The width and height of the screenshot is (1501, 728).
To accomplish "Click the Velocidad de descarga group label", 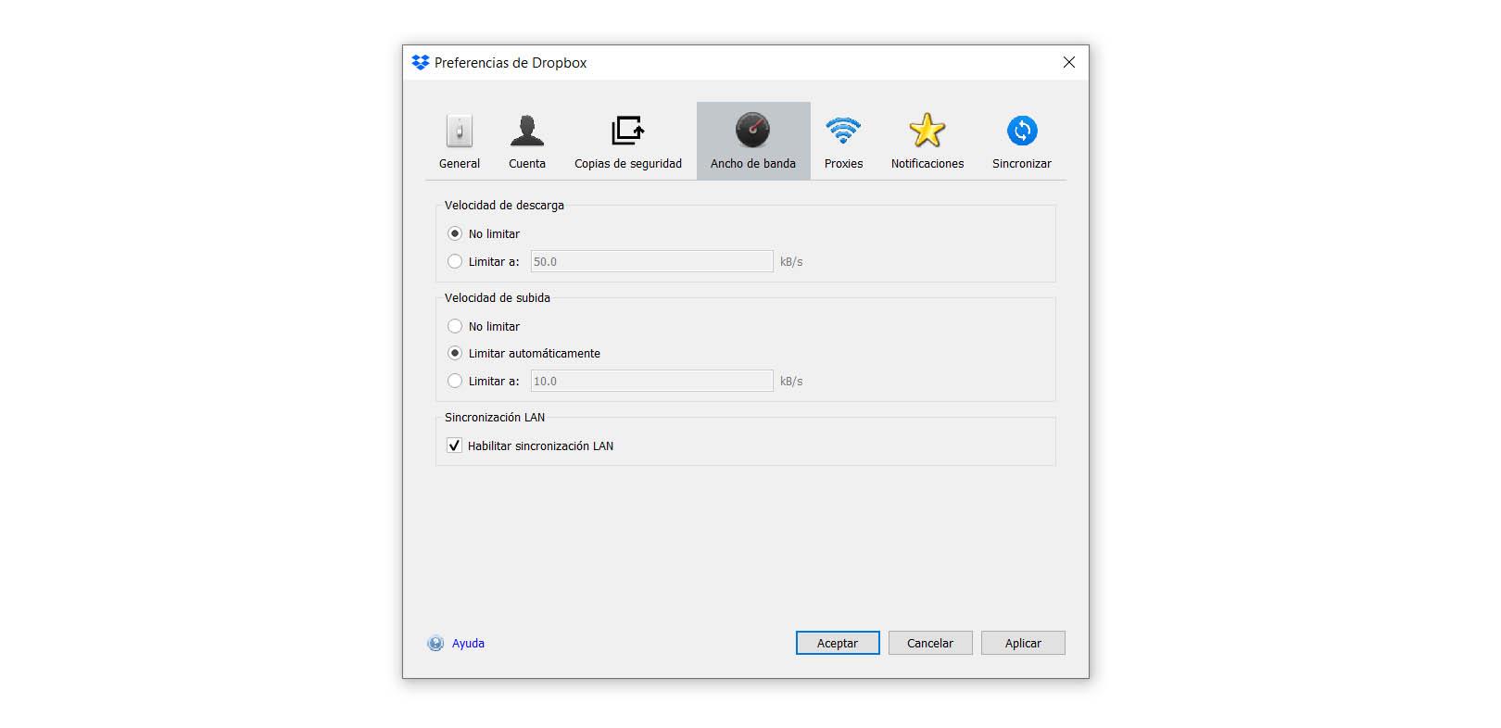I will [504, 206].
